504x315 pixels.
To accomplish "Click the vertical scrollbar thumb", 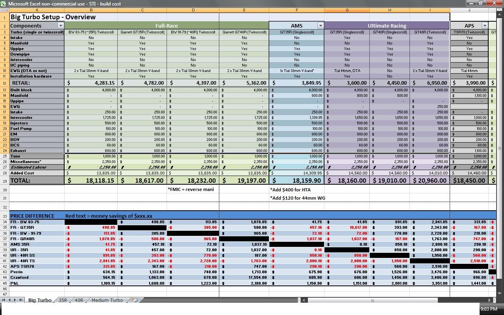I will click(500, 148).
